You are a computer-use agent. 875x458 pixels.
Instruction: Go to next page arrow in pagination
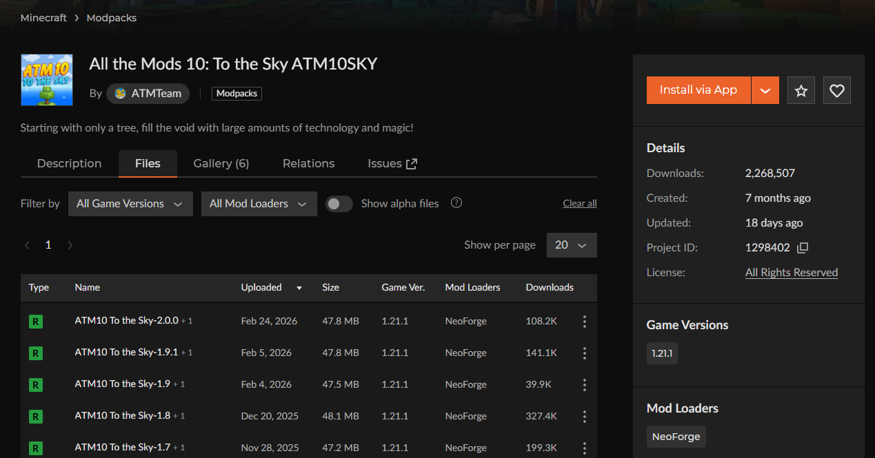70,245
